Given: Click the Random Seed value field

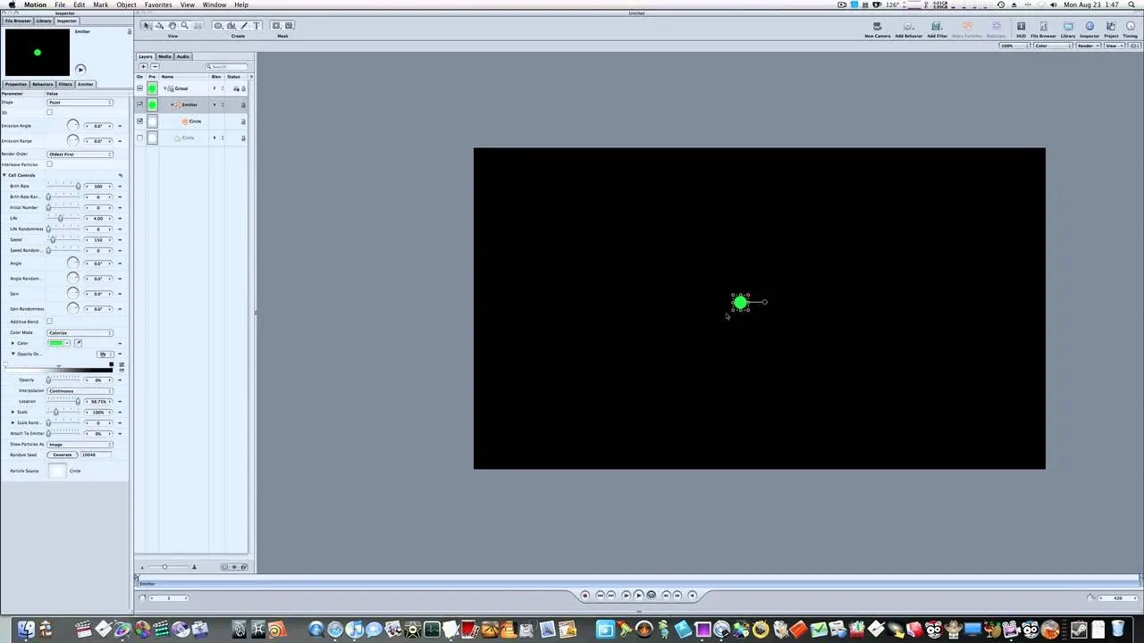Looking at the screenshot, I should point(95,455).
